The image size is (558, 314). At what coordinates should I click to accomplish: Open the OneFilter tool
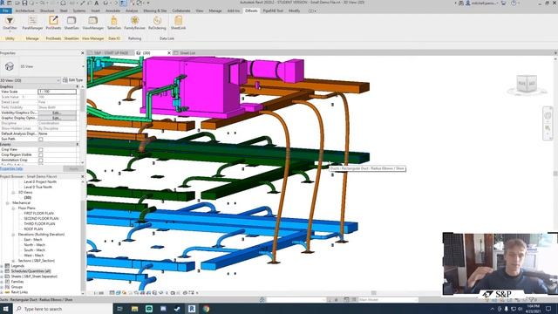click(x=10, y=23)
